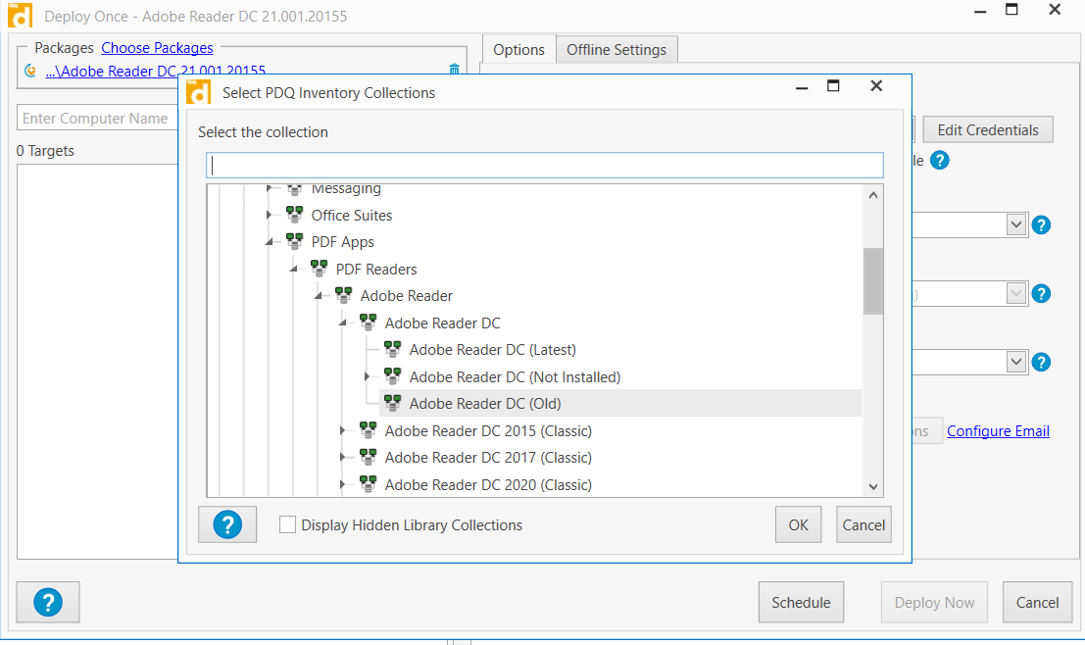Click the collection tree scrollbar thumb
Image resolution: width=1085 pixels, height=645 pixels.
872,281
